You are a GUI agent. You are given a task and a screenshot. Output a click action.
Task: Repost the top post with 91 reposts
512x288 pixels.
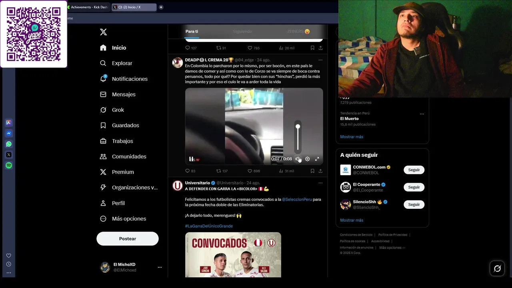221,48
